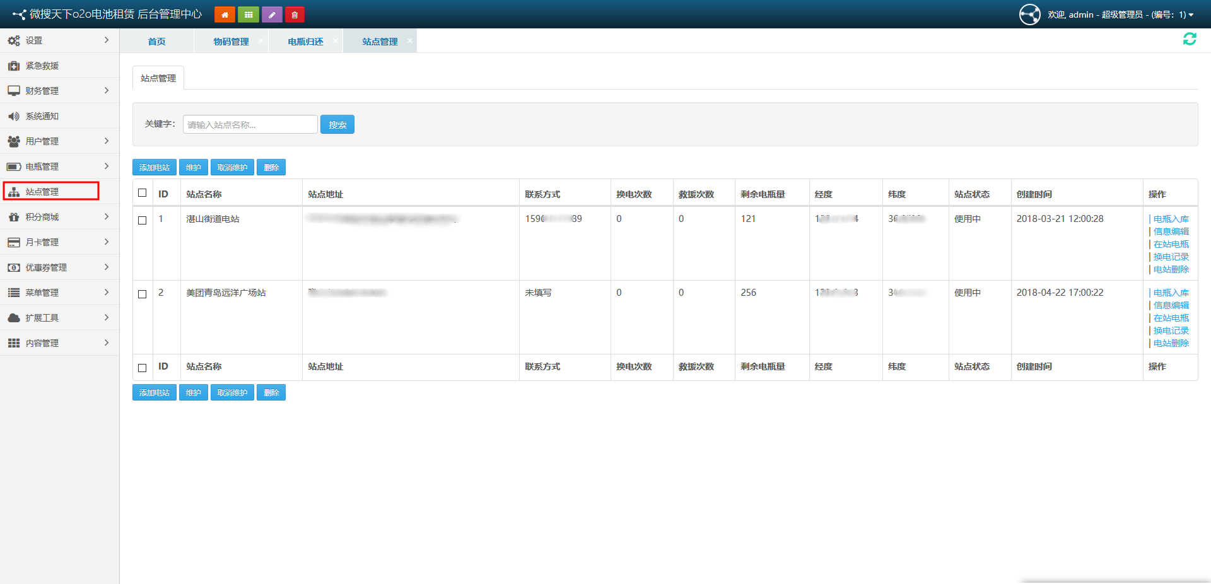Click the red trash icon button
1211x584 pixels.
tap(295, 15)
